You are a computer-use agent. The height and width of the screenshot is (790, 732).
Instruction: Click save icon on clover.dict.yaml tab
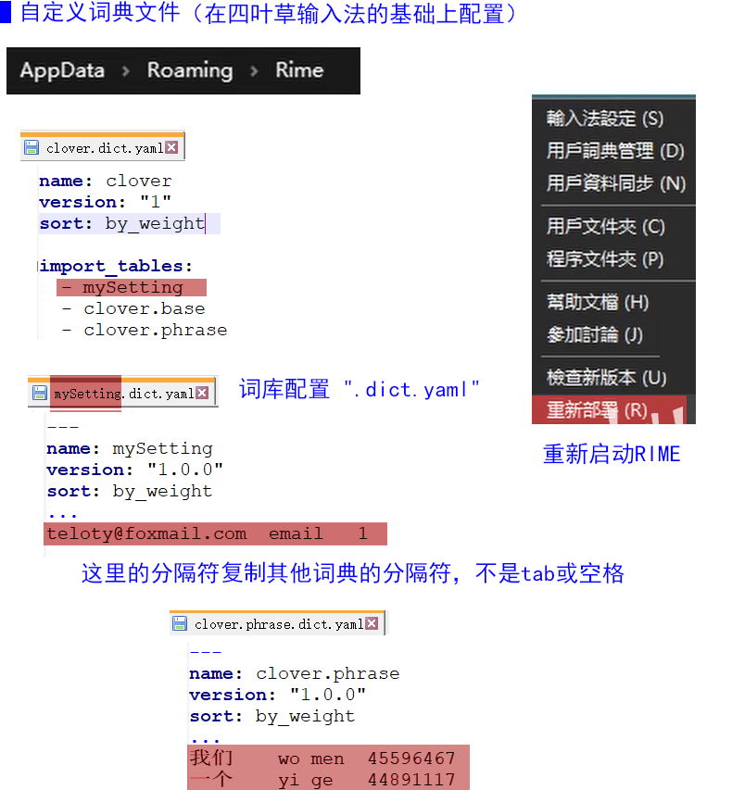[x=32, y=147]
